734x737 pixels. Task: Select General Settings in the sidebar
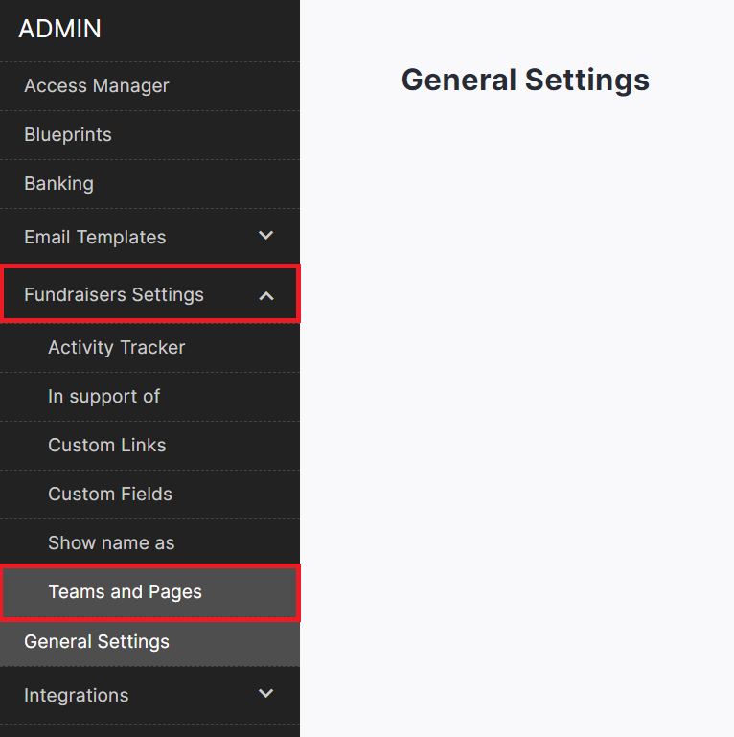[x=97, y=642]
